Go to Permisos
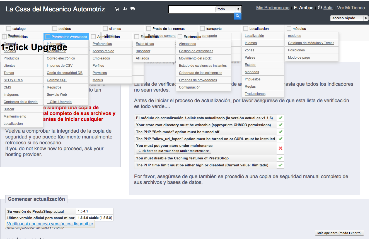 click(x=100, y=73)
